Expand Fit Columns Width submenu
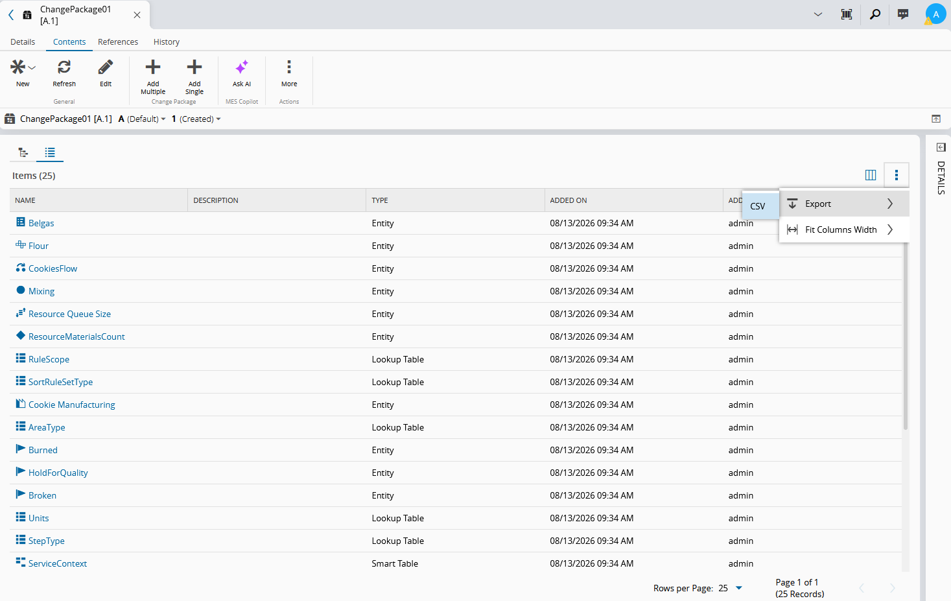The width and height of the screenshot is (951, 601). [x=844, y=230]
